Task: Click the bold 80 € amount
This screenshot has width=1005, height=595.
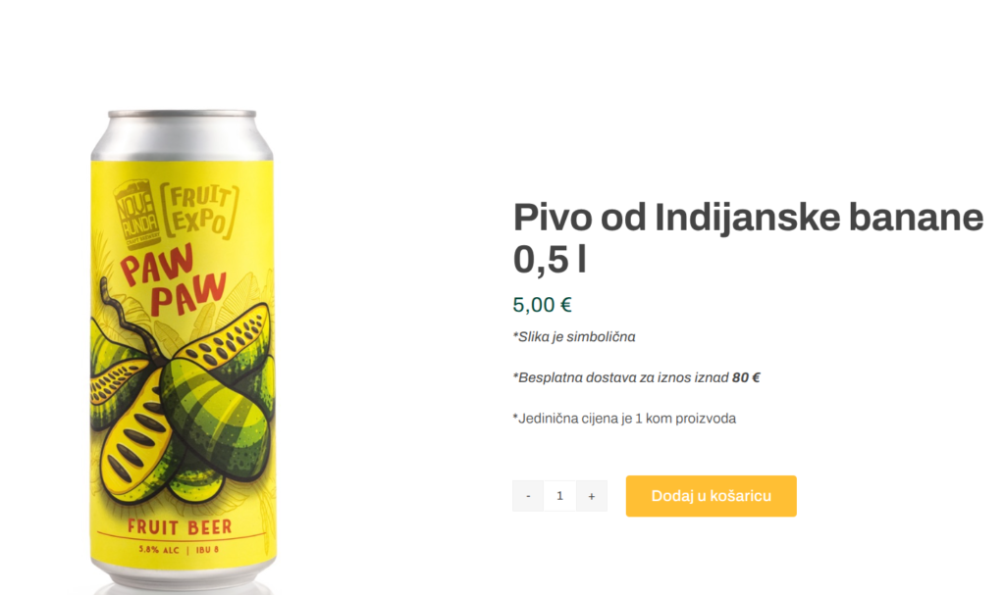Action: 746,378
